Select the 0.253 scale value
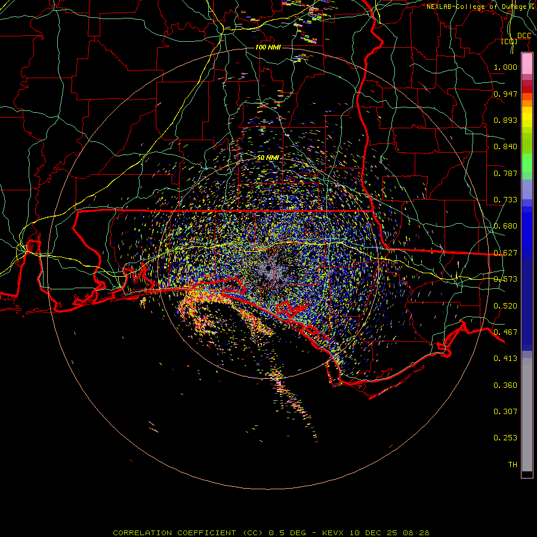The width and height of the screenshot is (537, 537). (505, 438)
